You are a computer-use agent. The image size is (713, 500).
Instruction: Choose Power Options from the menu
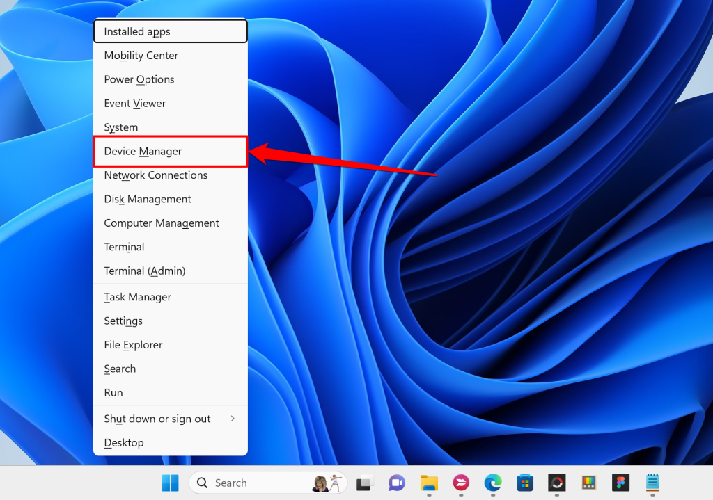click(171, 79)
